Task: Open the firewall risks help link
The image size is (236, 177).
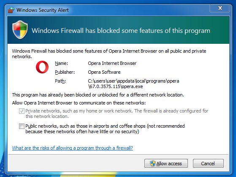Action: click(72, 148)
